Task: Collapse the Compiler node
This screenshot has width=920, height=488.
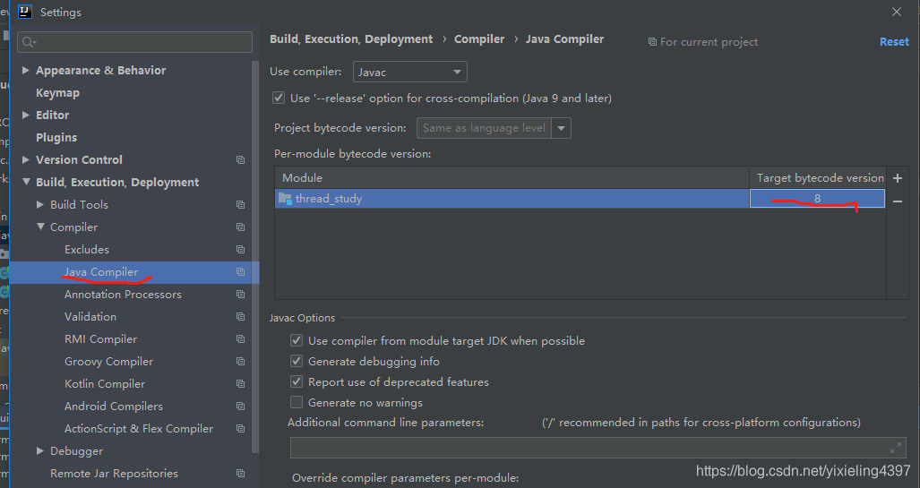Action: point(40,227)
